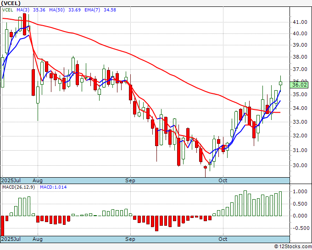Screen dimensions: 312x250
Task: Click the 39.00 price axis label
Action: click(300, 45)
